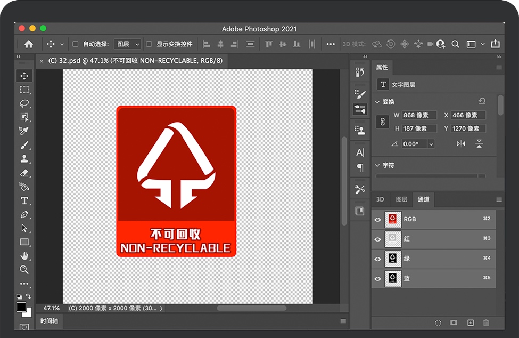
Task: Select the Hand tool
Action: pos(24,256)
